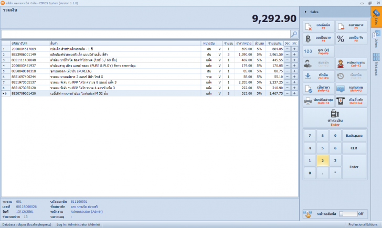Image resolution: width=382 pixels, height=228 pixels.
Task: Click the unit price cell 2,355.00
Action: [x=243, y=82]
